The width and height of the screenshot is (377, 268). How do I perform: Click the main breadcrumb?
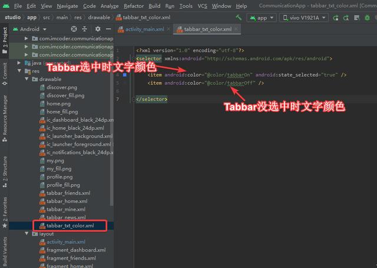[x=62, y=17]
